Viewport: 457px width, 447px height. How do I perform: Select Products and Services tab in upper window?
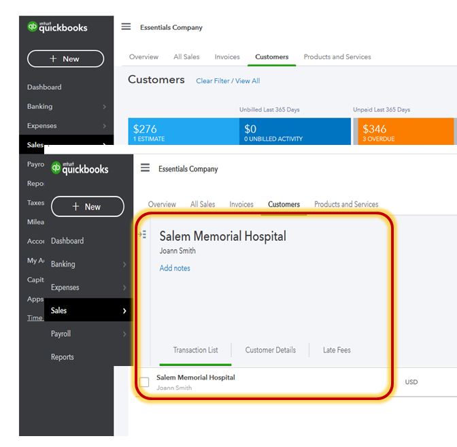(337, 57)
